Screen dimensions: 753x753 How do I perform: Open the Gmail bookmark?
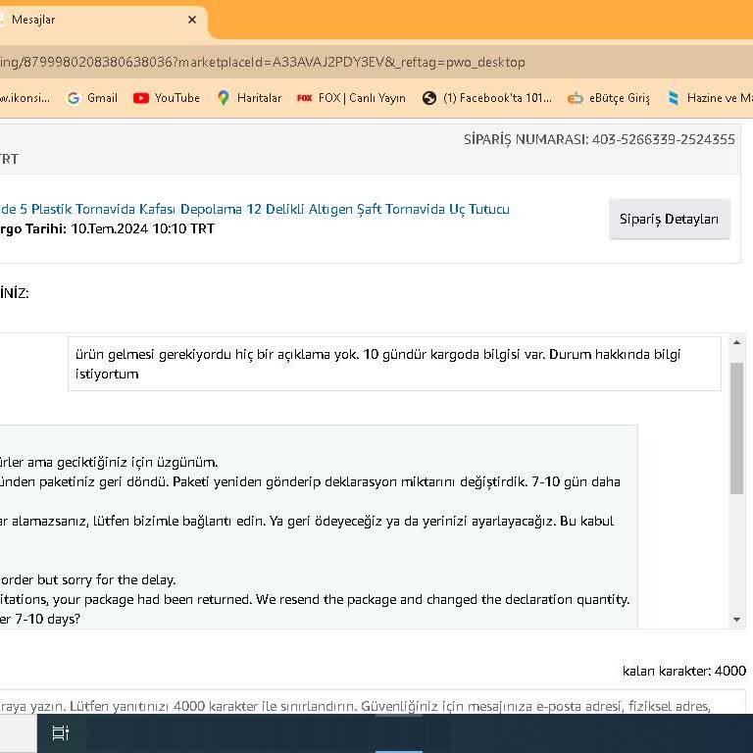pos(93,98)
